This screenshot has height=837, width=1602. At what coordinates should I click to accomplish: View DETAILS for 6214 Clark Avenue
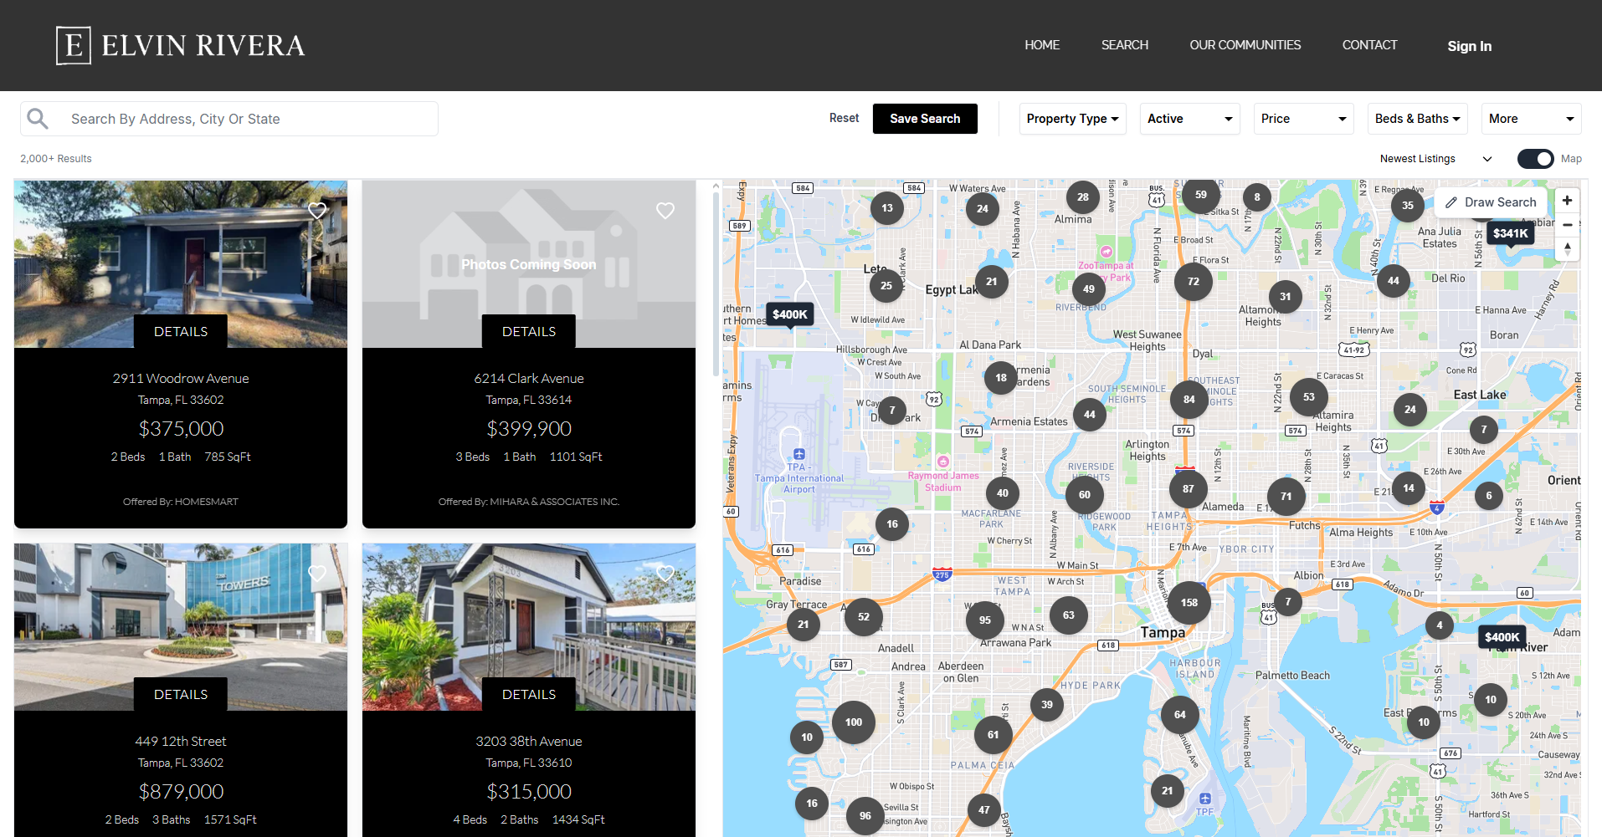pos(528,331)
